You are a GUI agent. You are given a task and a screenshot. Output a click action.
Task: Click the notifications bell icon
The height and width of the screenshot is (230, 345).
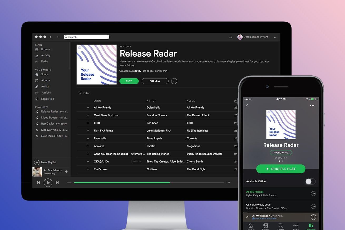point(231,37)
